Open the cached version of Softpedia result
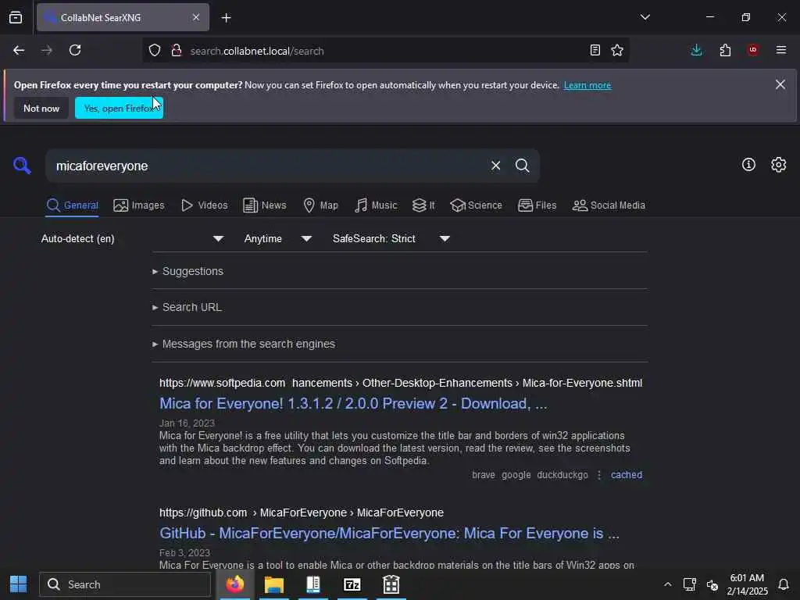The width and height of the screenshot is (800, 600). [x=627, y=474]
